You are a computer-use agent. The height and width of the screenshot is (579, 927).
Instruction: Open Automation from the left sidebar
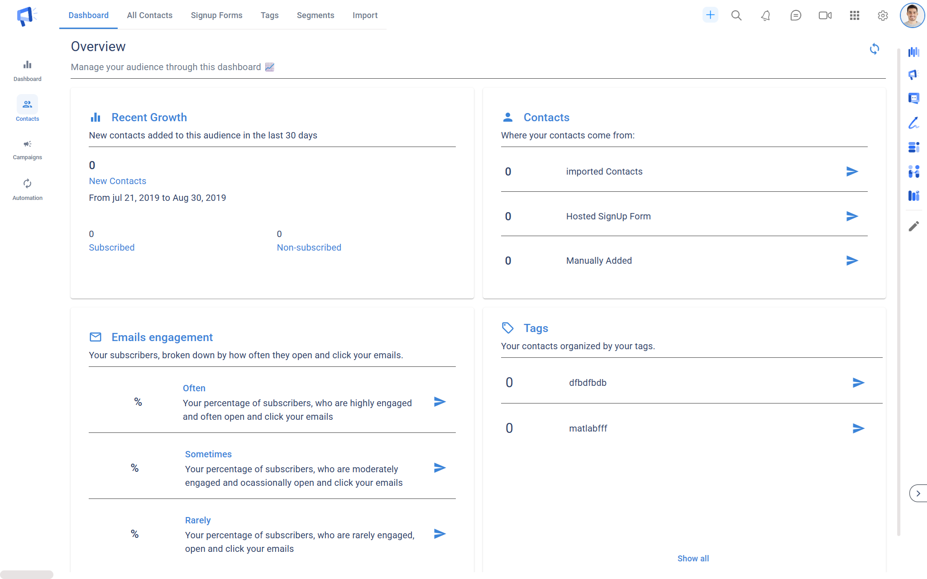(x=27, y=189)
